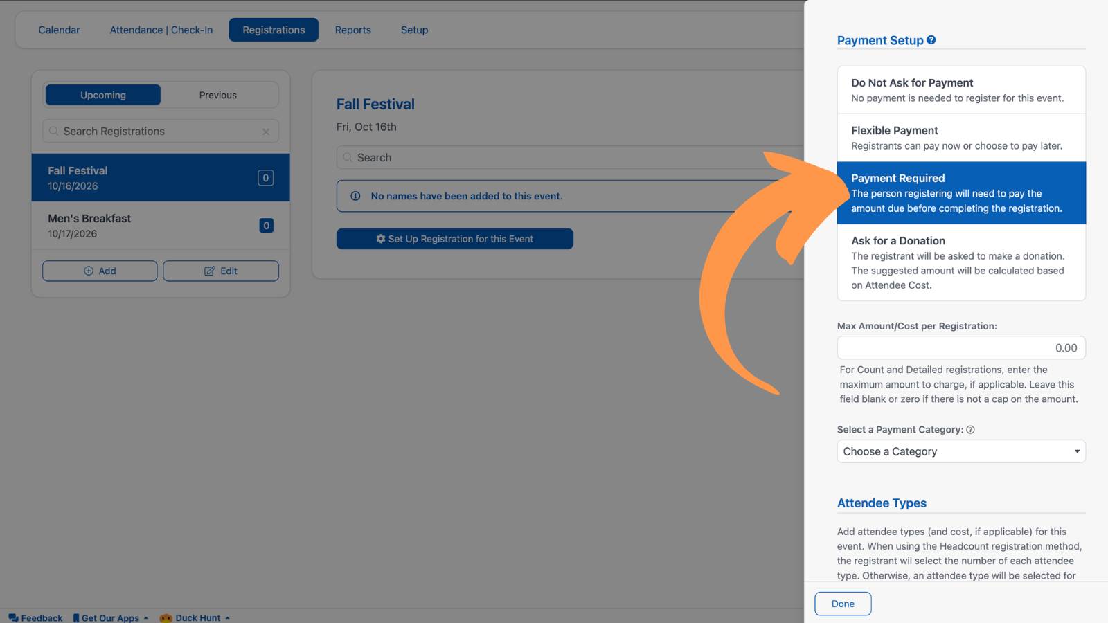Open the Attendance | Check-In tab
This screenshot has height=623, width=1108.
click(x=161, y=30)
